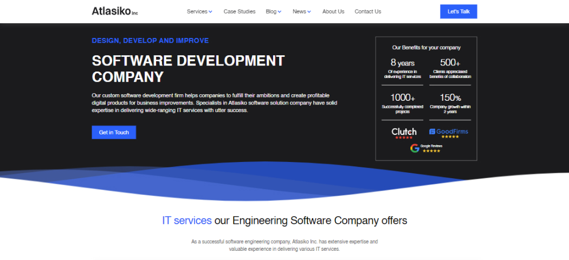Click the hero paragraph starting 'Our custom software'
The width and height of the screenshot is (569, 260).
(215, 103)
